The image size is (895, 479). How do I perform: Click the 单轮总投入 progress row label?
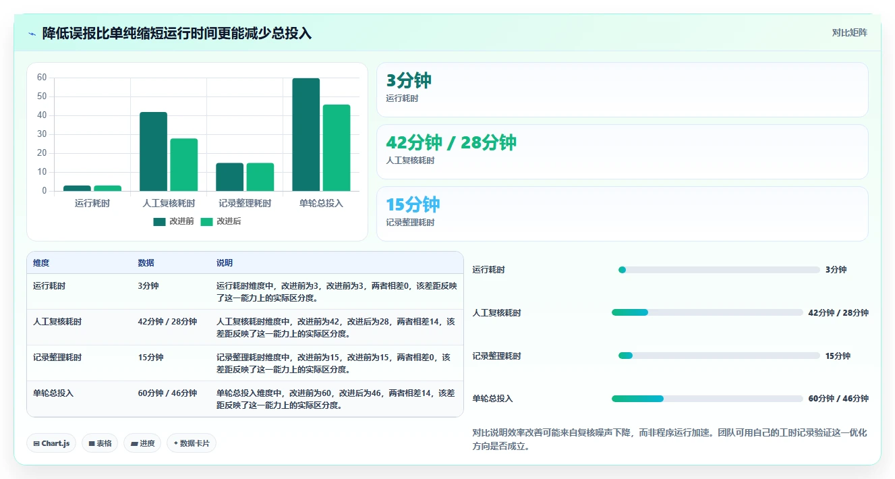click(493, 399)
